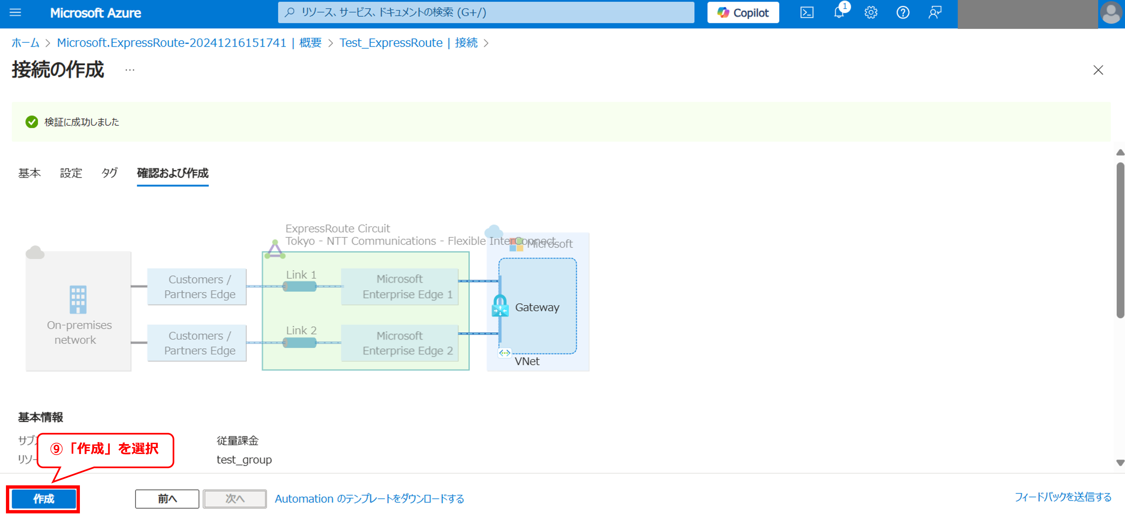This screenshot has height=518, width=1125.
Task: Click the Gateway box in diagram
Action: coord(538,307)
